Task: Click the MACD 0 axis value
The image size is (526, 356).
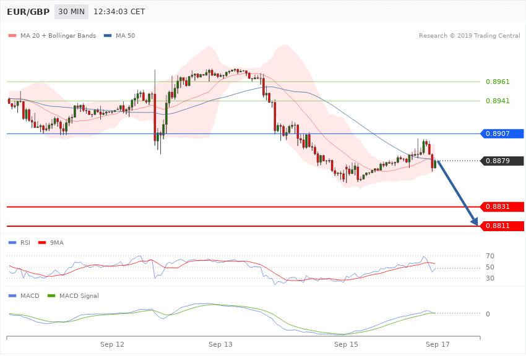Action: pyautogui.click(x=488, y=314)
